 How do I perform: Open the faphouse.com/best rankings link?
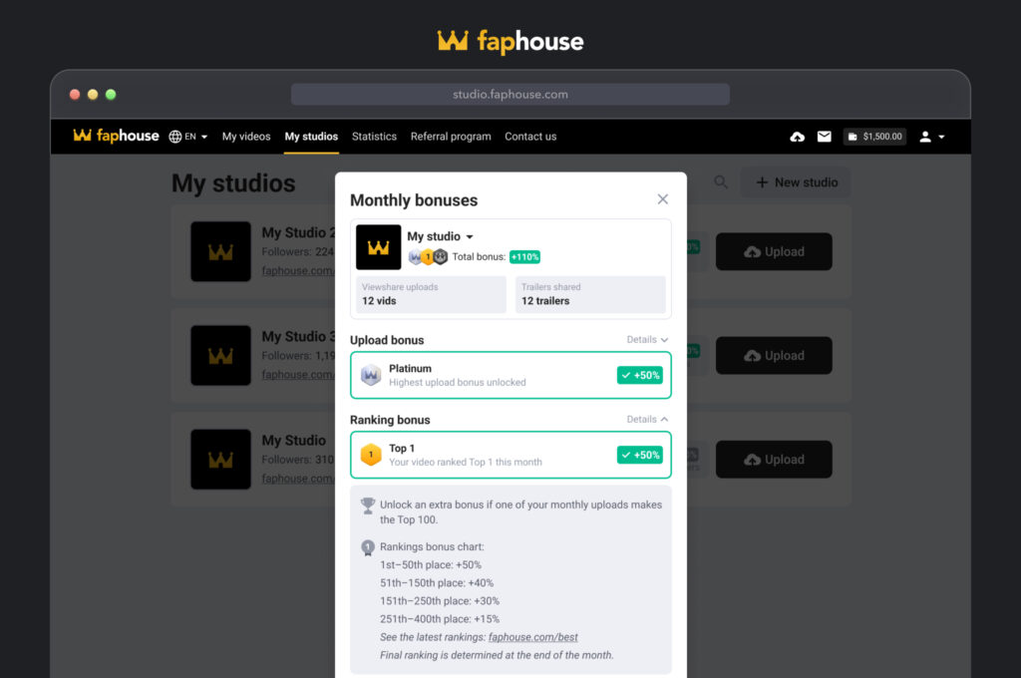tap(532, 637)
